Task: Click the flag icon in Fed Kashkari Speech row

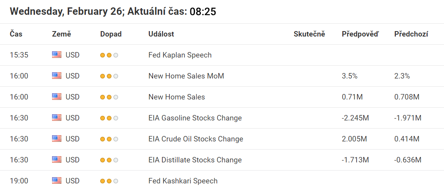Action: click(57, 181)
